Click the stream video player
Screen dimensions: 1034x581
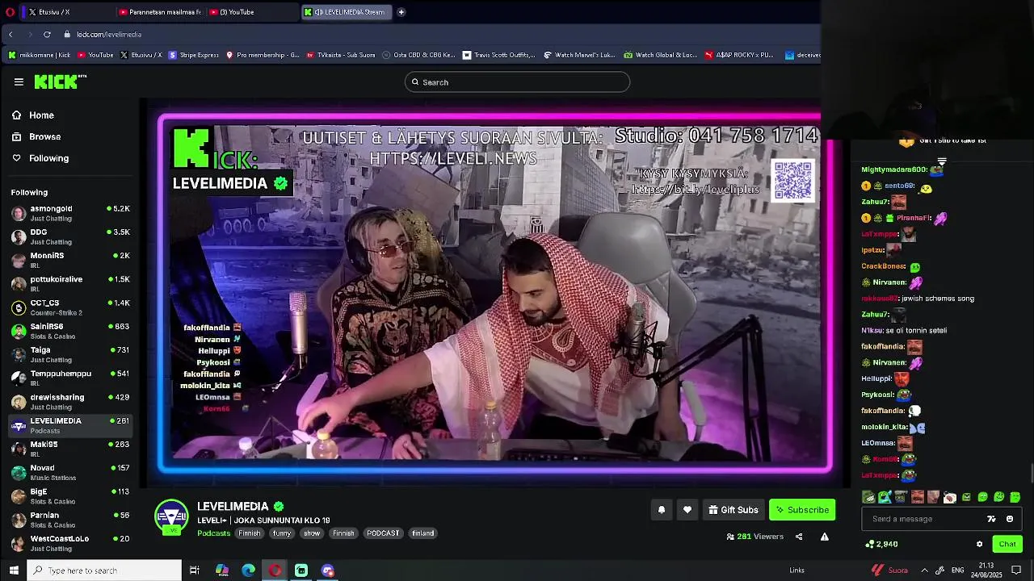pyautogui.click(x=494, y=292)
